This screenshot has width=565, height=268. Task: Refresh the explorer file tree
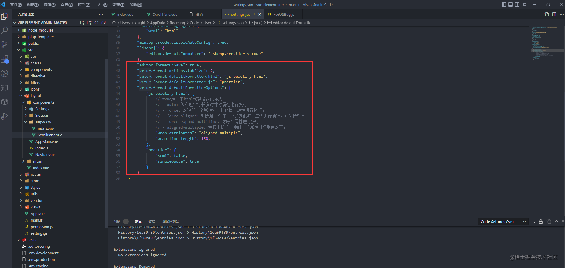click(x=96, y=23)
